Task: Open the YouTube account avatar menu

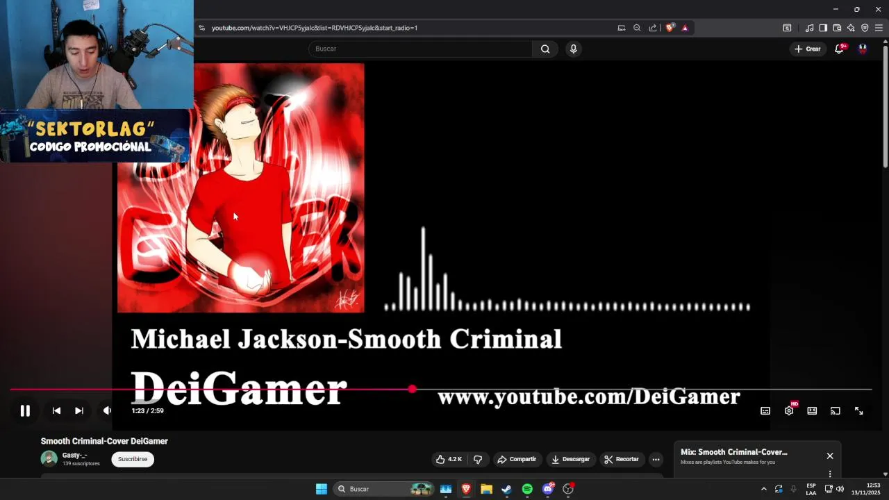Action: pos(863,49)
